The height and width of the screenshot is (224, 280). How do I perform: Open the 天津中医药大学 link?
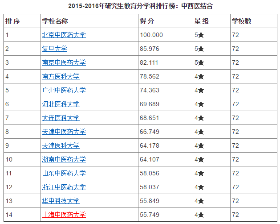pyautogui.click(x=64, y=132)
